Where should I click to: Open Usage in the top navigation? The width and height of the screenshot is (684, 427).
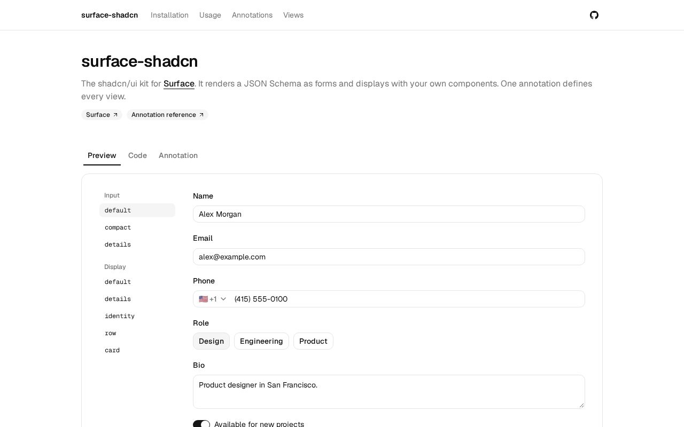click(x=210, y=15)
